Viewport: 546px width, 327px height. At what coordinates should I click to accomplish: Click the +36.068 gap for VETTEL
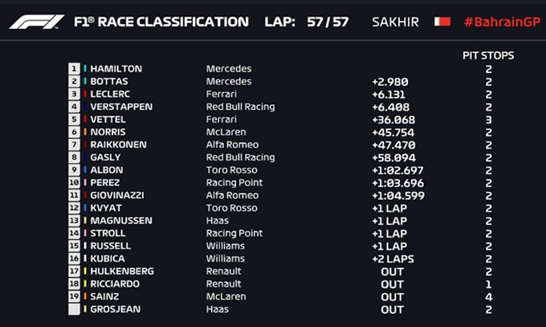click(393, 120)
